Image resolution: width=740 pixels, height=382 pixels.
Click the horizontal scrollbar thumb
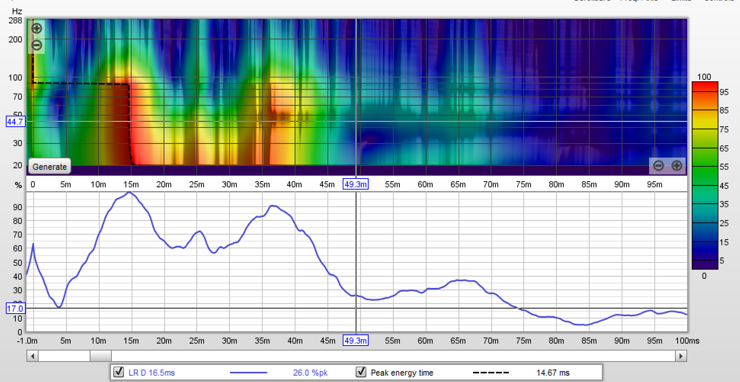pos(101,356)
